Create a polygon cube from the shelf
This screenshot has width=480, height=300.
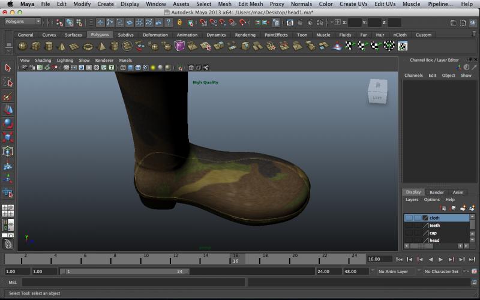pos(35,46)
